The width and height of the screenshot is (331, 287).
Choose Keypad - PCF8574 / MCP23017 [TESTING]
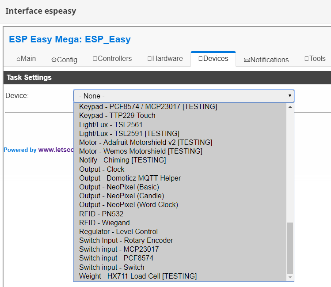[180, 107]
